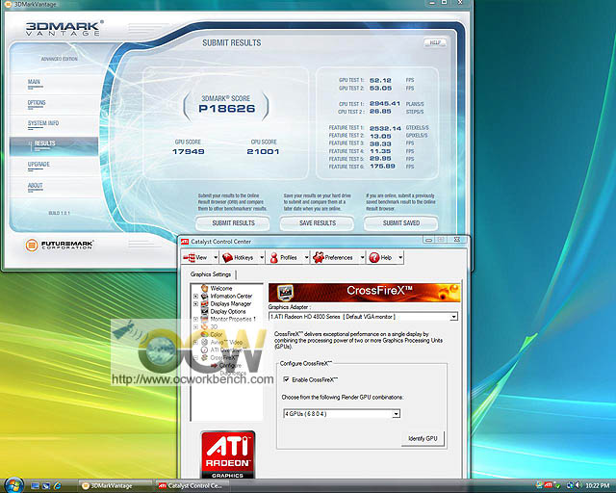Expand the Hotkeys dropdown arrow
Screen dimensions: 616x493
(x=262, y=257)
